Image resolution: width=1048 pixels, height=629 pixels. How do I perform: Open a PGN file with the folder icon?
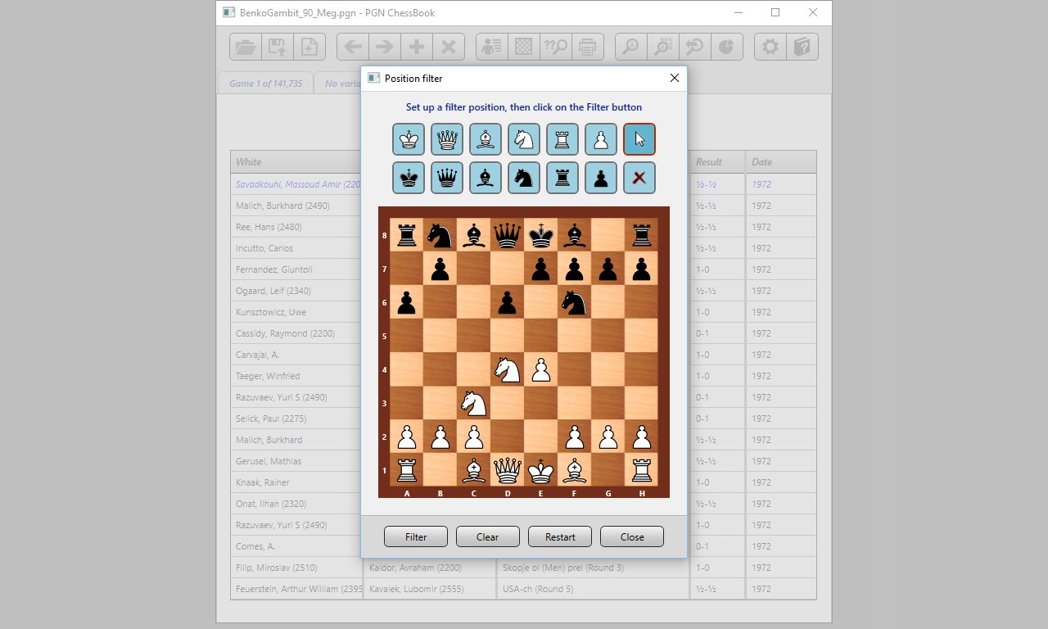pyautogui.click(x=245, y=47)
